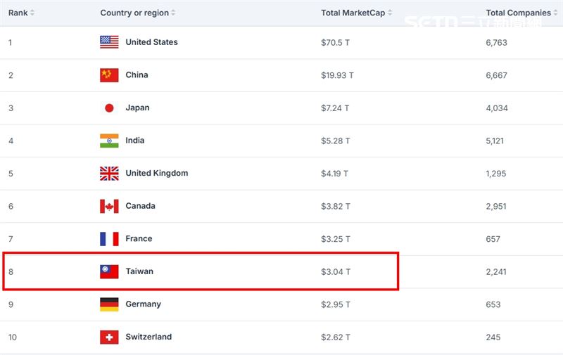This screenshot has height=355, width=563.
Task: Open the United States country link
Action: coord(151,42)
